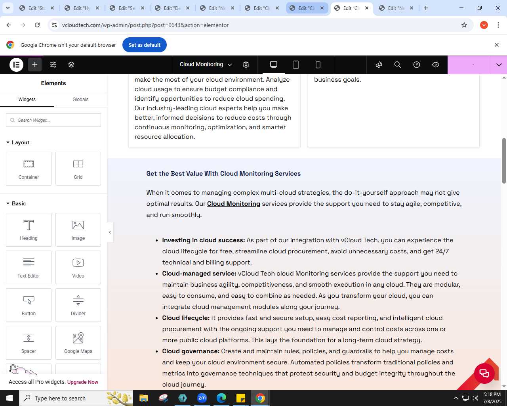Open Microsoft Edge from taskbar
The height and width of the screenshot is (406, 507).
pyautogui.click(x=221, y=398)
